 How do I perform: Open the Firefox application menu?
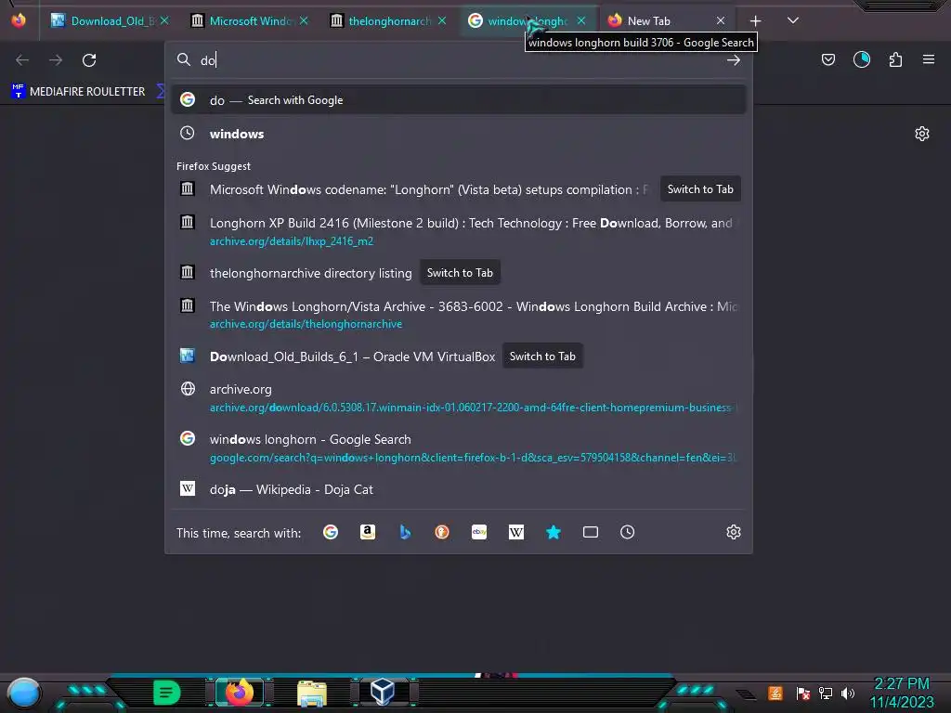coord(929,59)
